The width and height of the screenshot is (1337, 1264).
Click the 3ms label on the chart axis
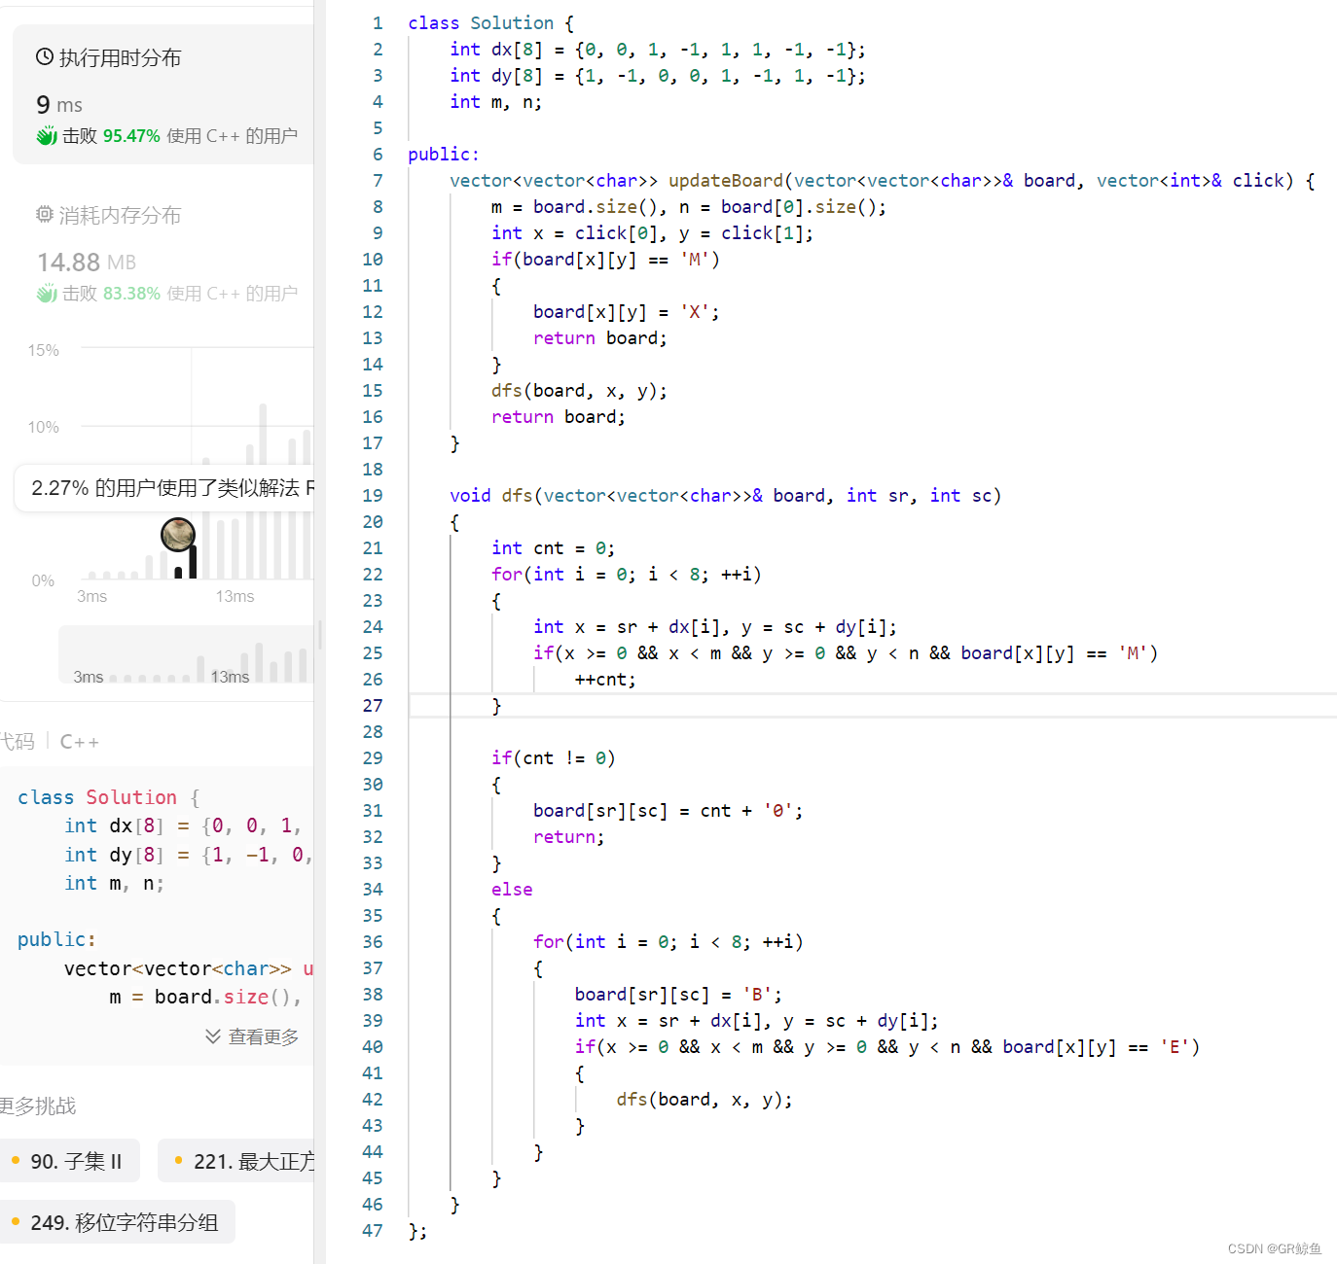(92, 597)
